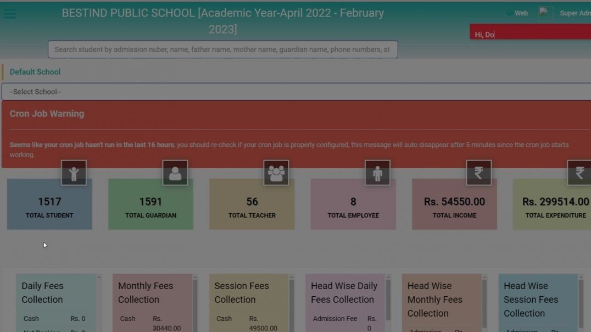
Task: Click scroll-up arrow in Daily Fees Collection
Action: coord(99,277)
